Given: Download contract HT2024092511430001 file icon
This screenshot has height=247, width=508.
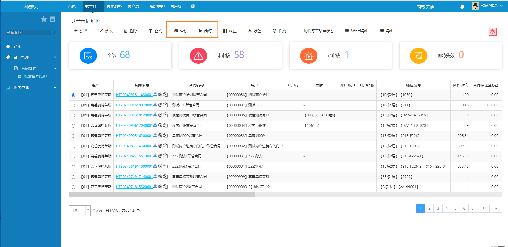Looking at the screenshot, I should 155,94.
